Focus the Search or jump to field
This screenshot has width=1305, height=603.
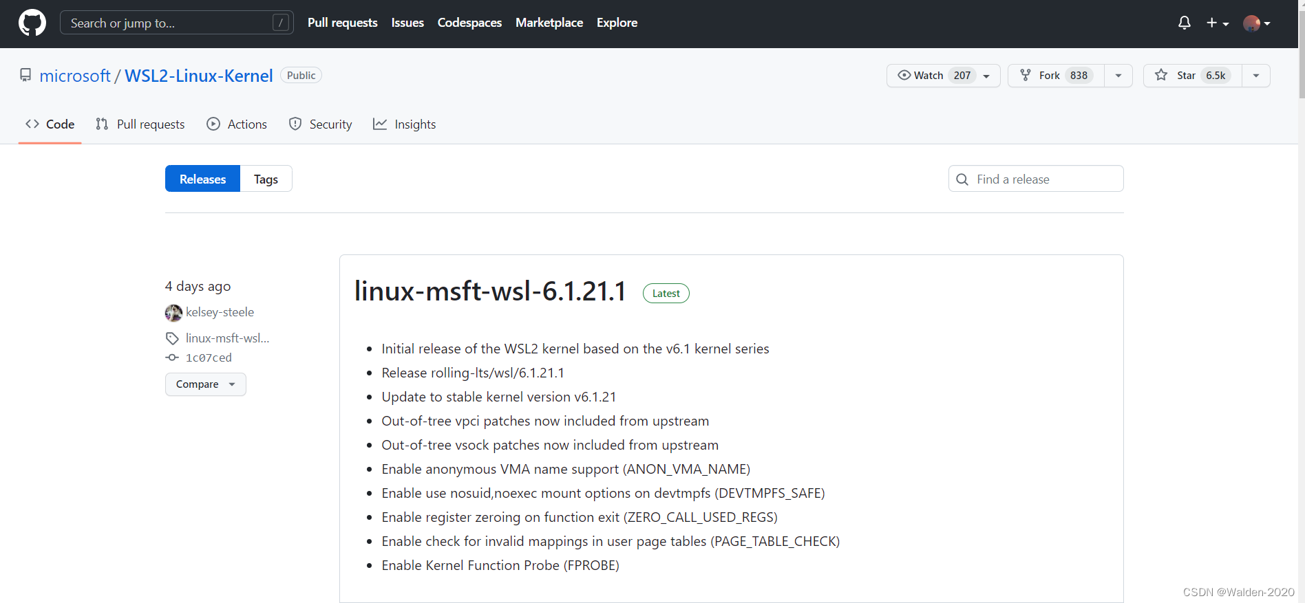click(177, 23)
